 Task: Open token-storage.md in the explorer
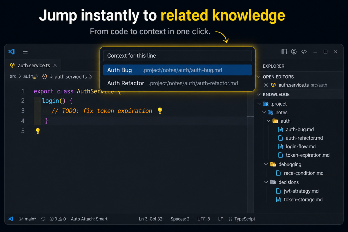coord(303,200)
